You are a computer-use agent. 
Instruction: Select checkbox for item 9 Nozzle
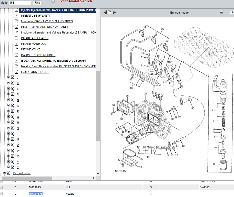(1, 194)
